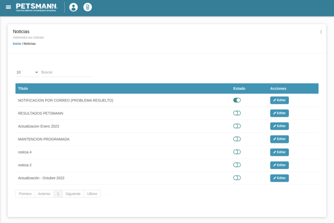Edit the NOTIFICACION POR CORREO news item
Screen dimensions: 334x223
pyautogui.click(x=280, y=100)
